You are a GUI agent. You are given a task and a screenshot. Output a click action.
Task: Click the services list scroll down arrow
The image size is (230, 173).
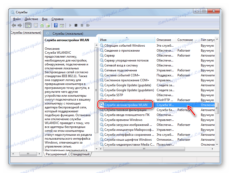(x=217, y=145)
